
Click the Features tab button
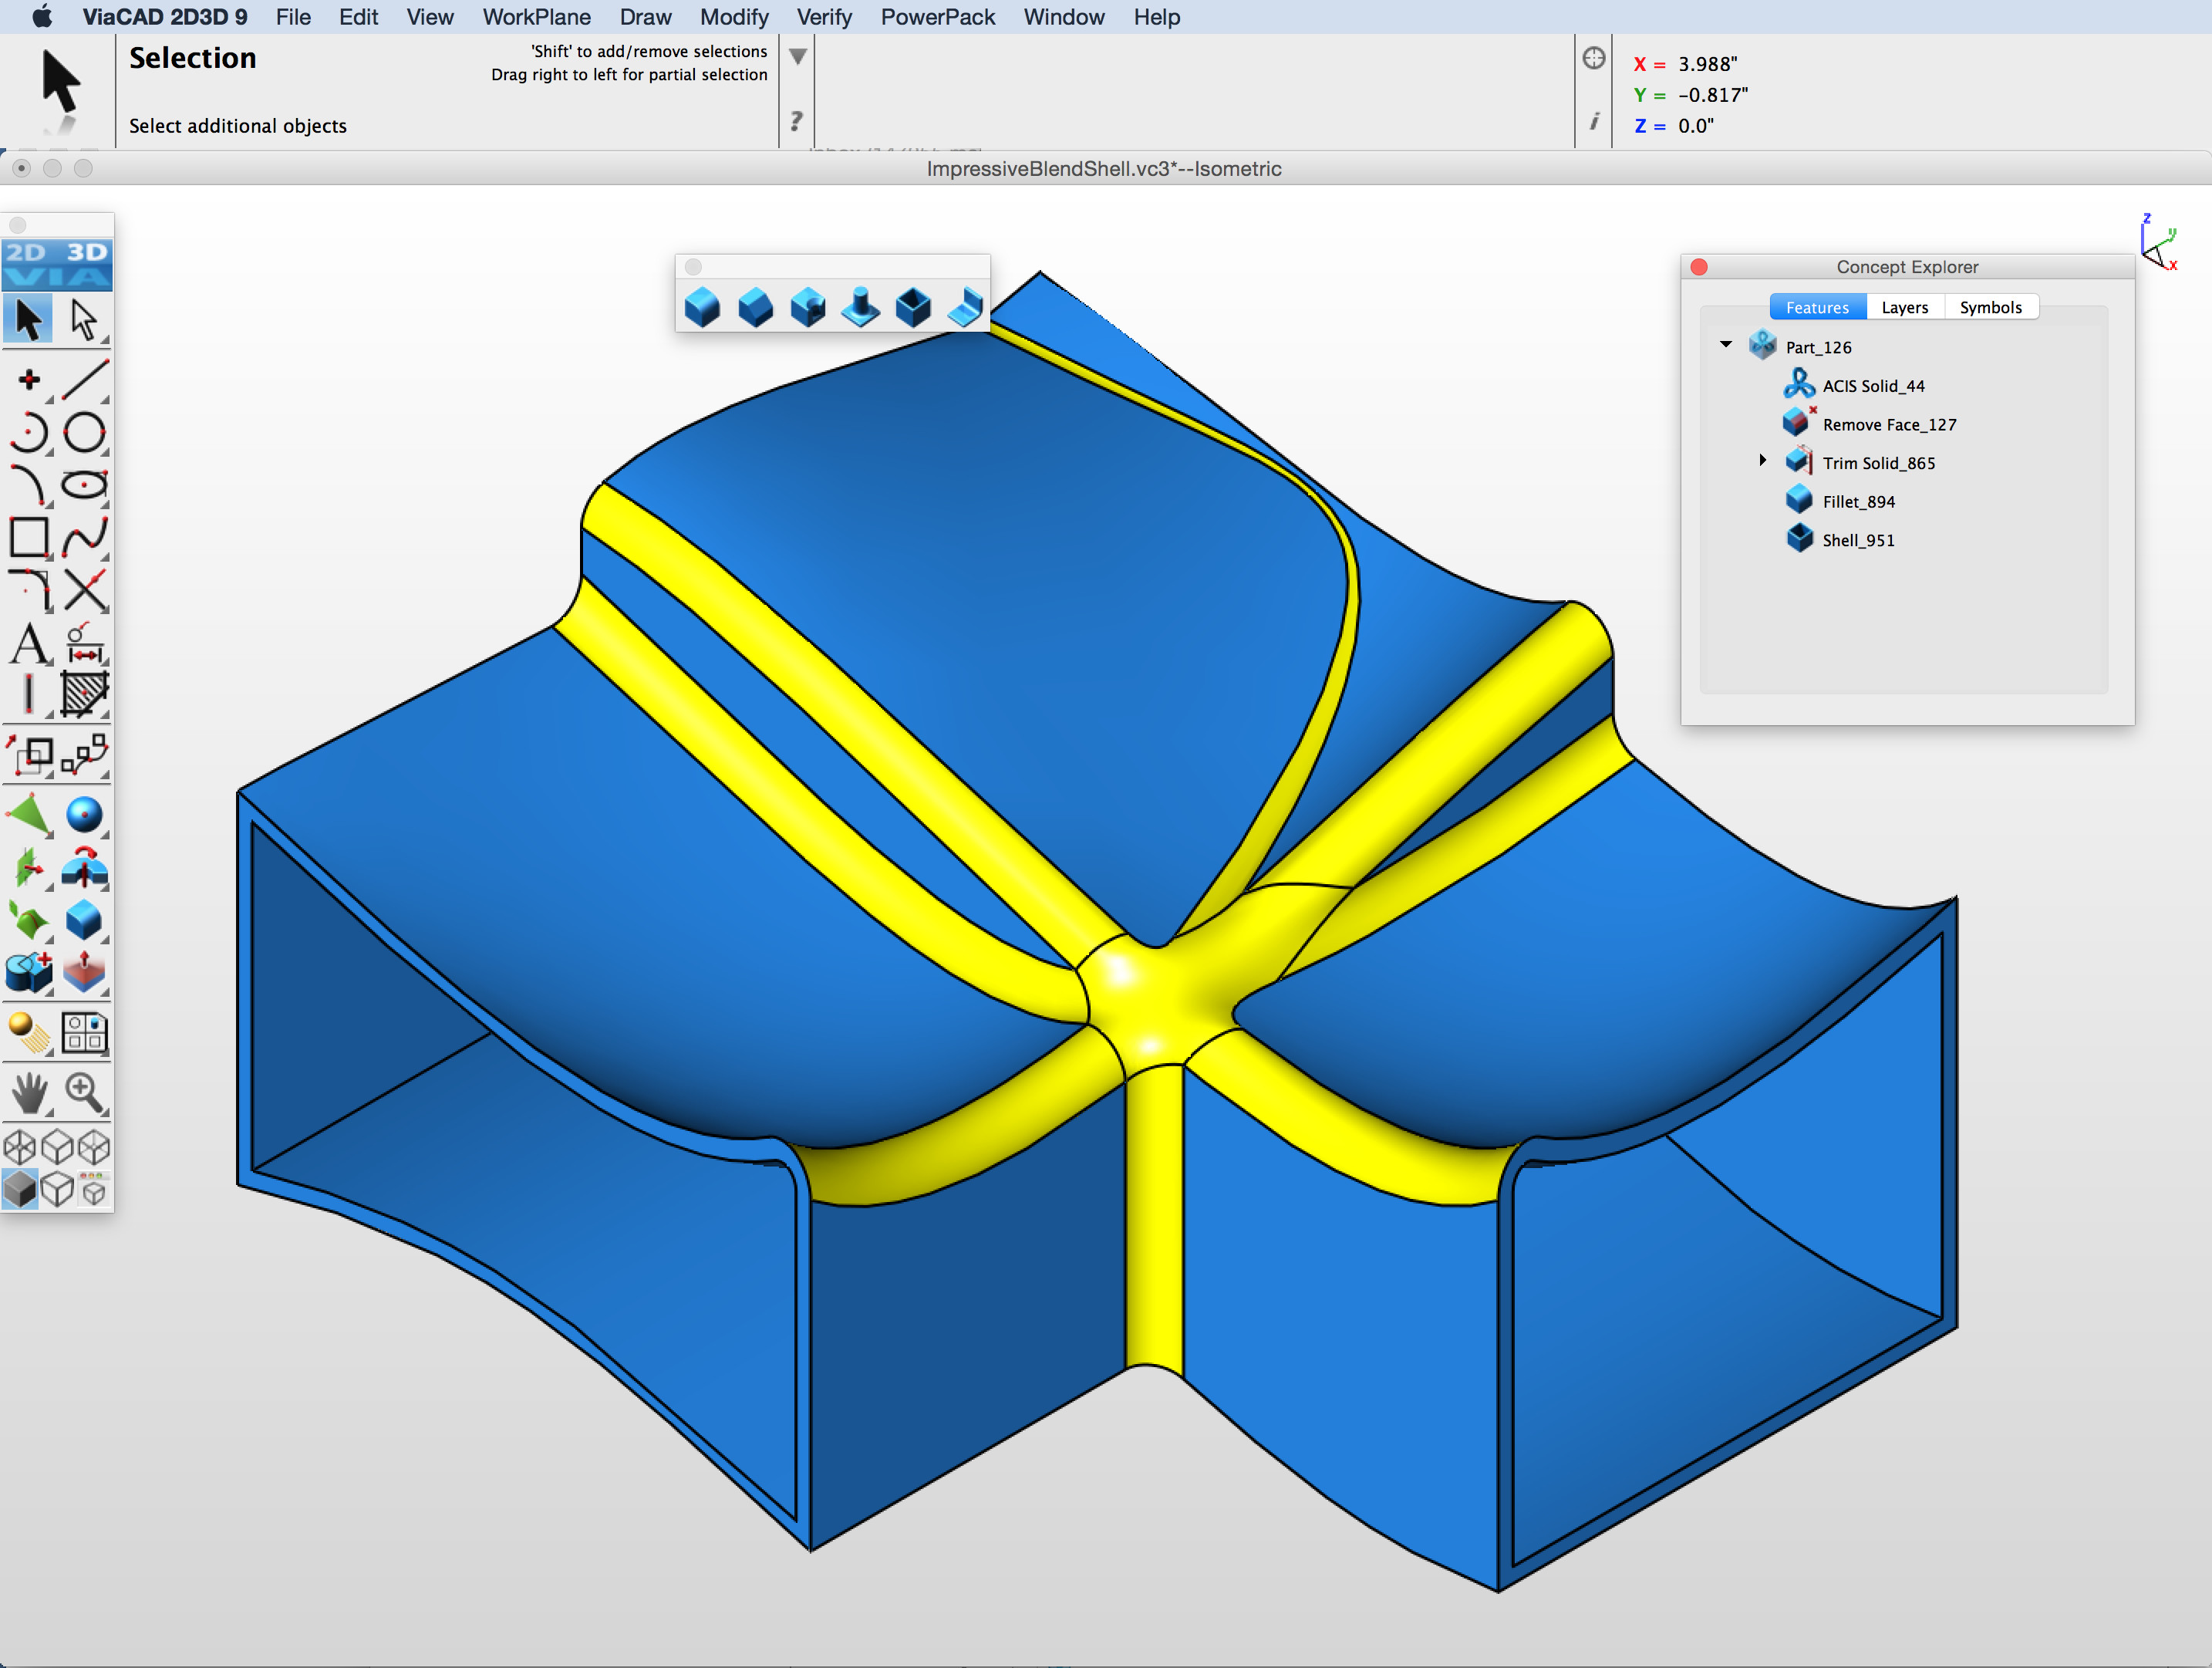[1817, 306]
